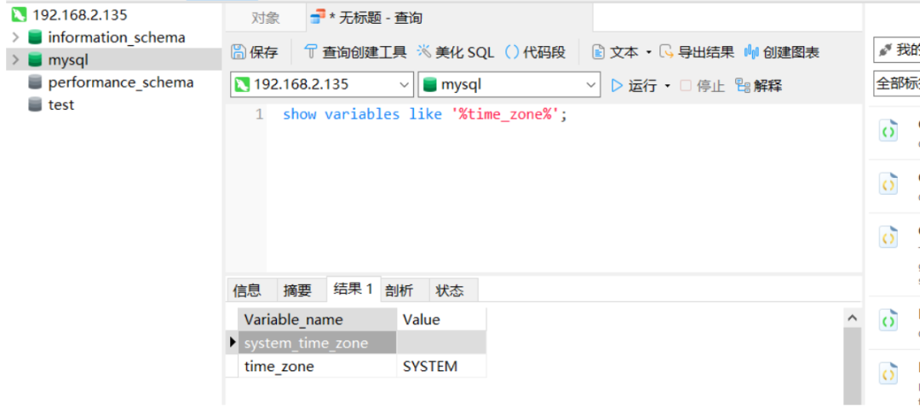Click the empty value cell of system_time_zone
920x418 pixels.
coord(441,343)
